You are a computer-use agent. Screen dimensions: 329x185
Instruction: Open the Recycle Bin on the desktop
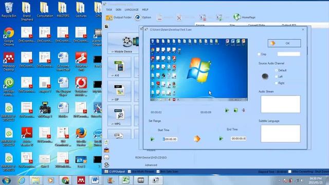(9, 10)
